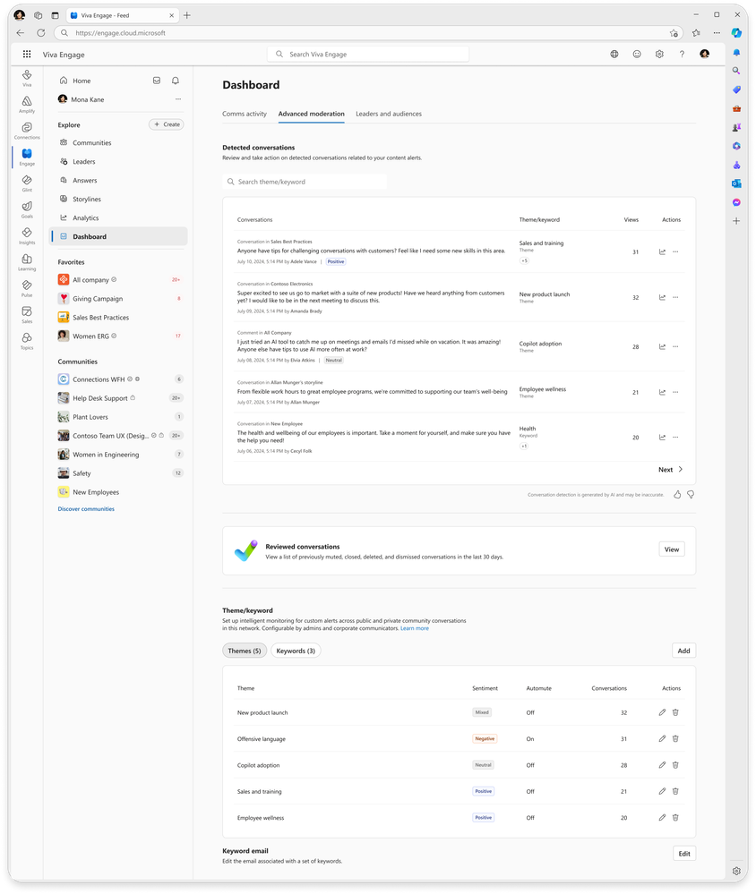The image size is (756, 894).
Task: Open Discover communities link
Action: (x=86, y=509)
